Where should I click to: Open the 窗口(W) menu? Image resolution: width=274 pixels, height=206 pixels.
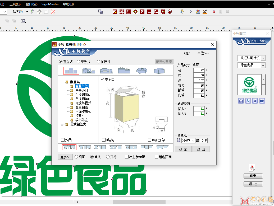coord(32,4)
